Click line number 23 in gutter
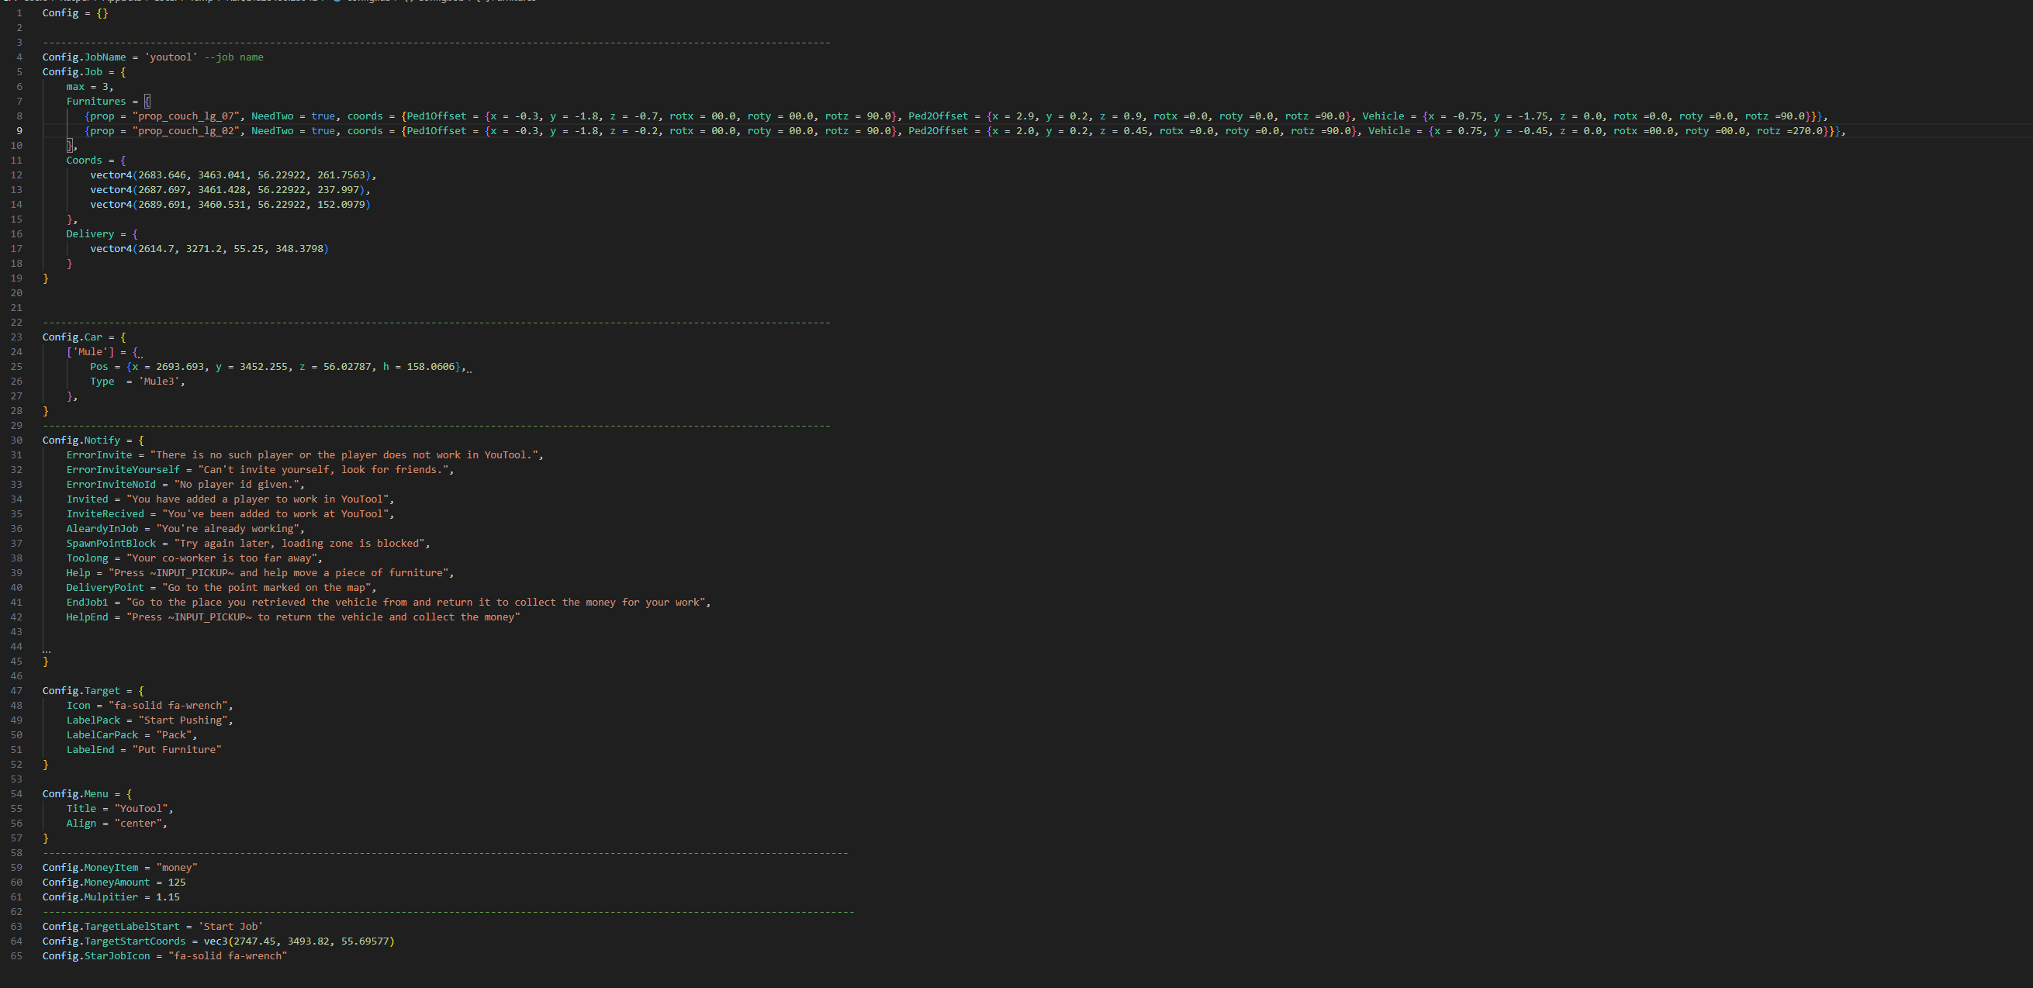This screenshot has height=988, width=2033. click(x=16, y=337)
